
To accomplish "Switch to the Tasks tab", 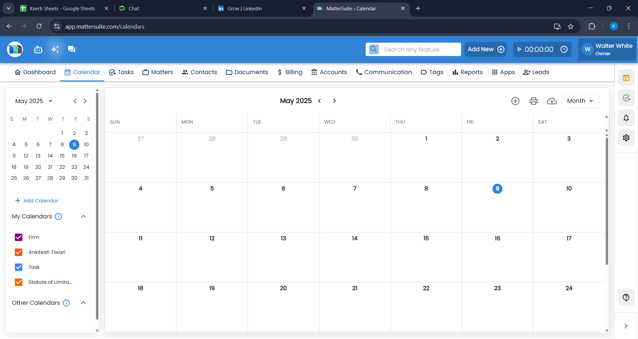I will point(121,72).
